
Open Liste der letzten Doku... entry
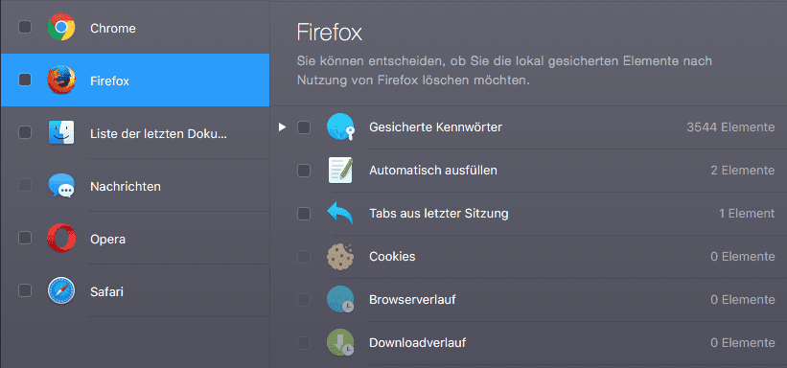point(135,132)
